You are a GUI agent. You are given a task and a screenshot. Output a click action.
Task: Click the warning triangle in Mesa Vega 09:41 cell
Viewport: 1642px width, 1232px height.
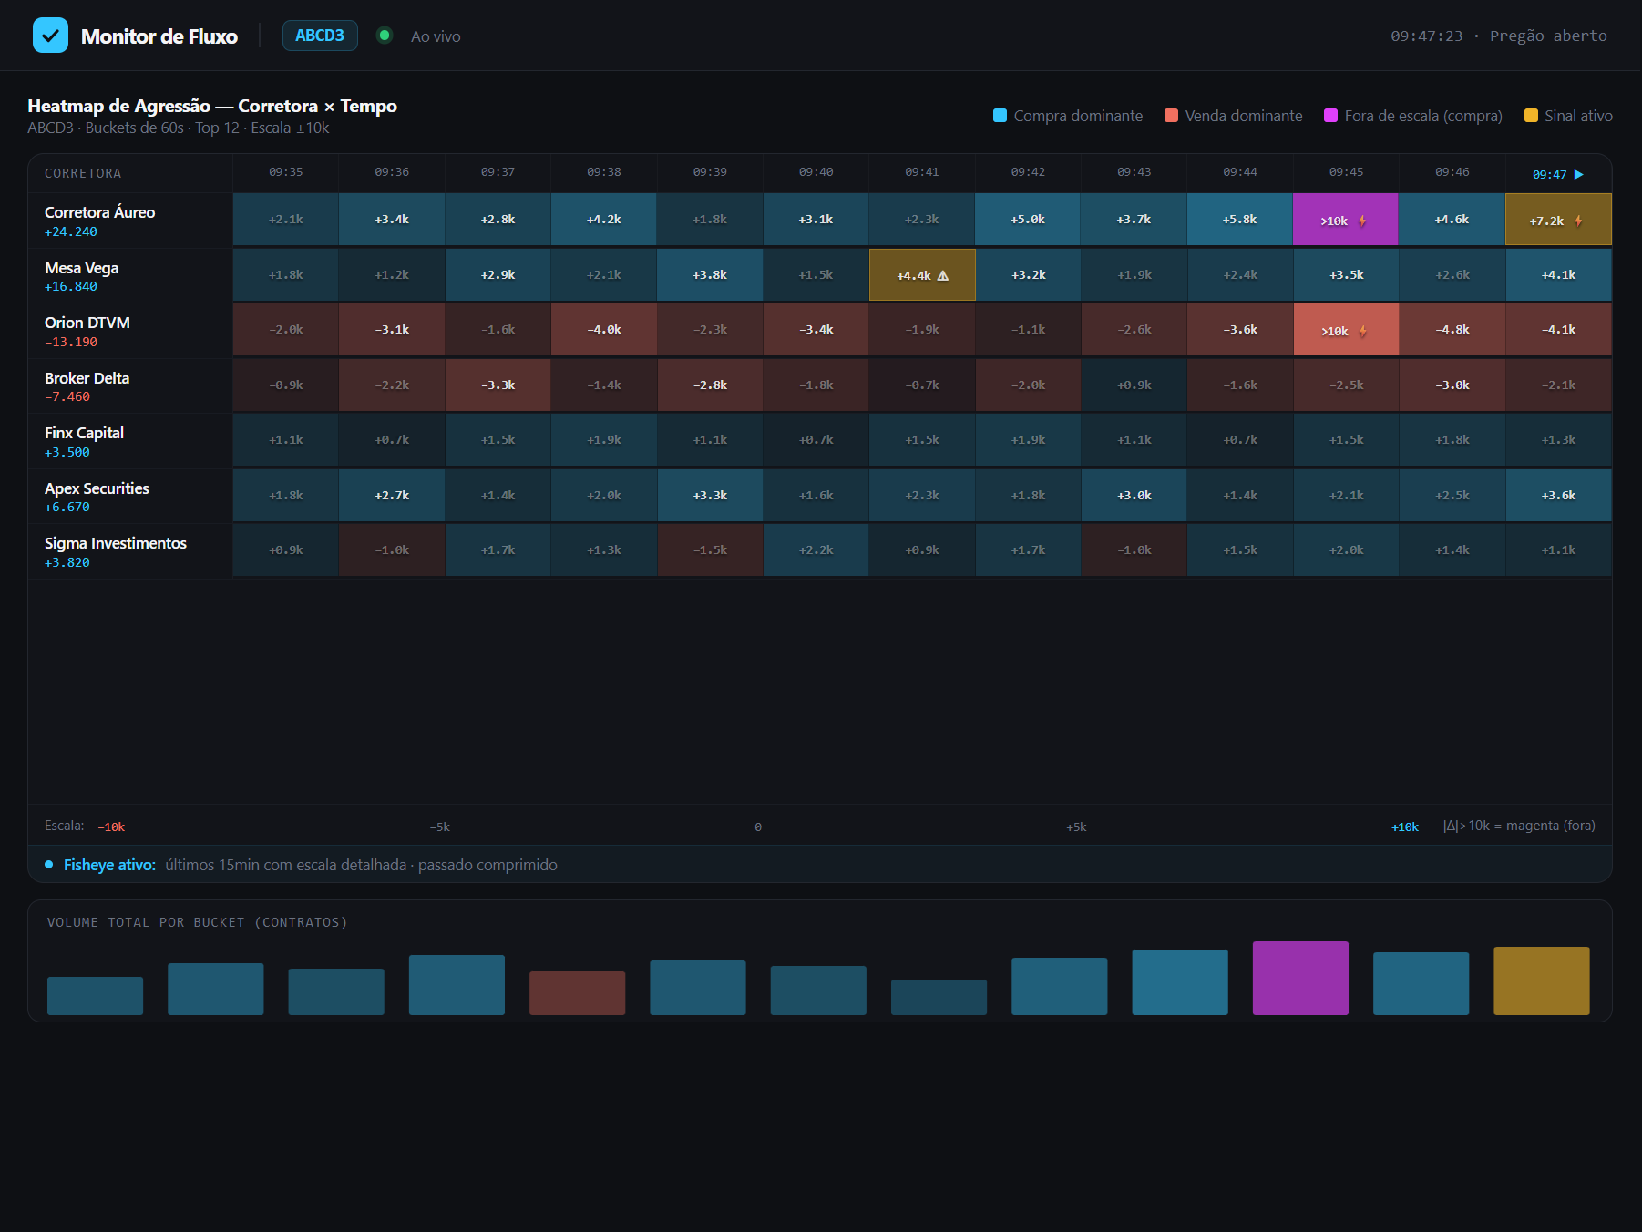[943, 275]
